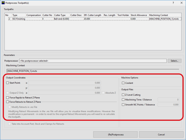Click the Stock Allowance column header
Screen dimensions: 186x140
pyautogui.click(x=139, y=15)
